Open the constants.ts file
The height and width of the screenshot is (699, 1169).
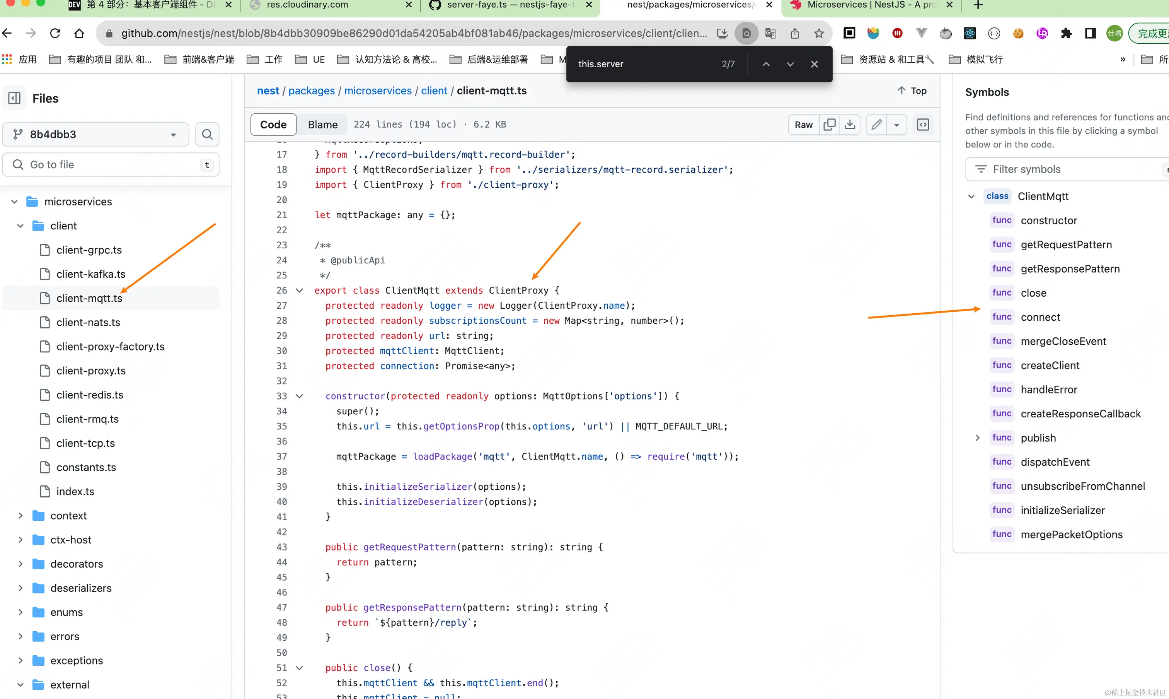pos(86,467)
